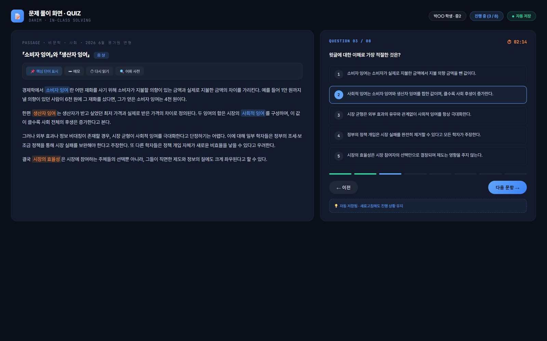Click highlighted term 소비자 잉여 in passage

[57, 90]
